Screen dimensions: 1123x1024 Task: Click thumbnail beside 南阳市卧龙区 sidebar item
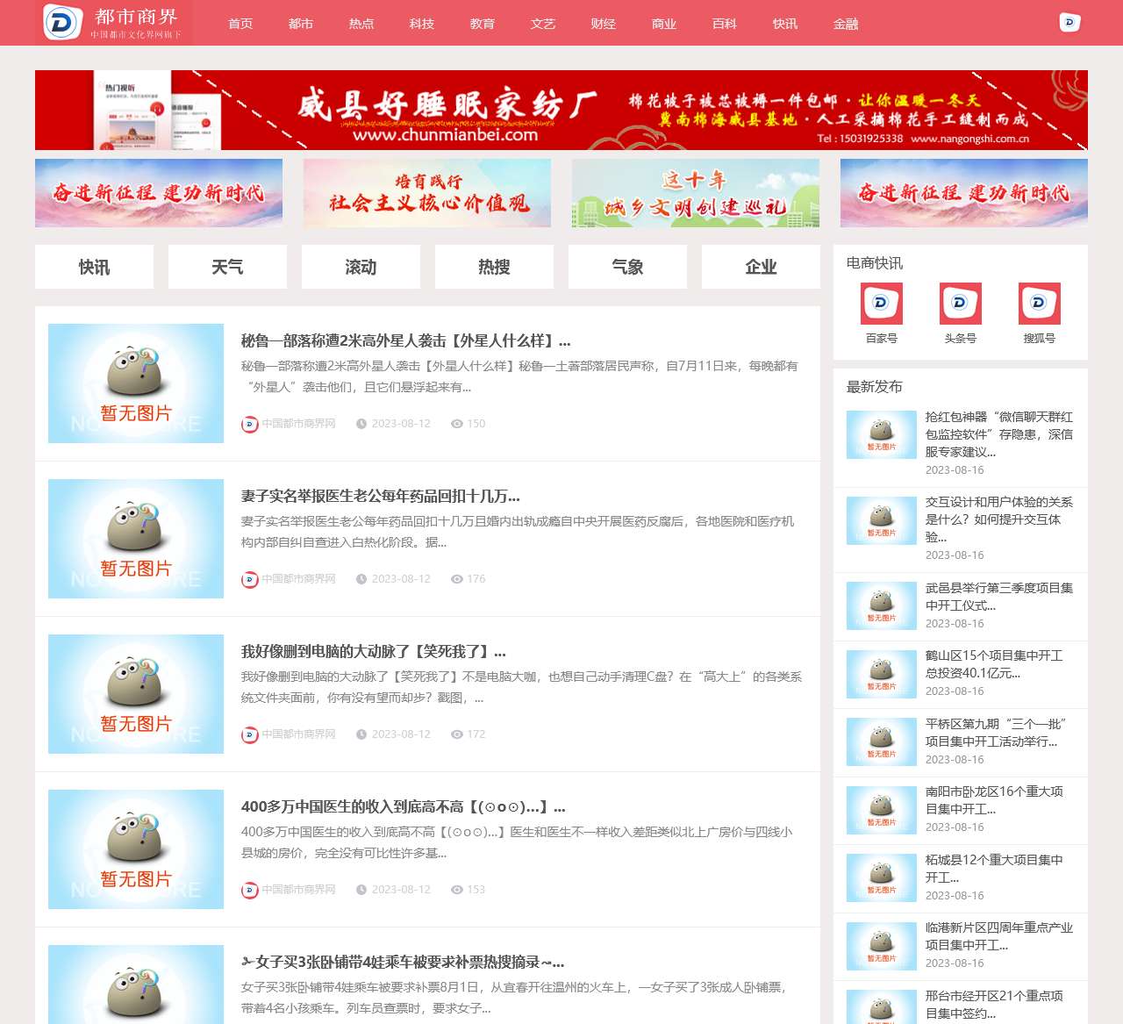882,810
